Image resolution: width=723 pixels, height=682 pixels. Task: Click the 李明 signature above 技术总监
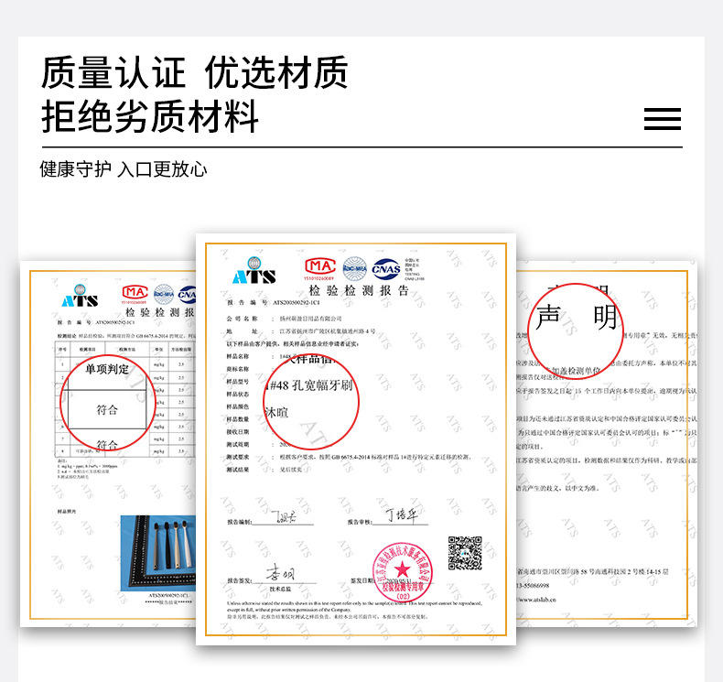(280, 573)
